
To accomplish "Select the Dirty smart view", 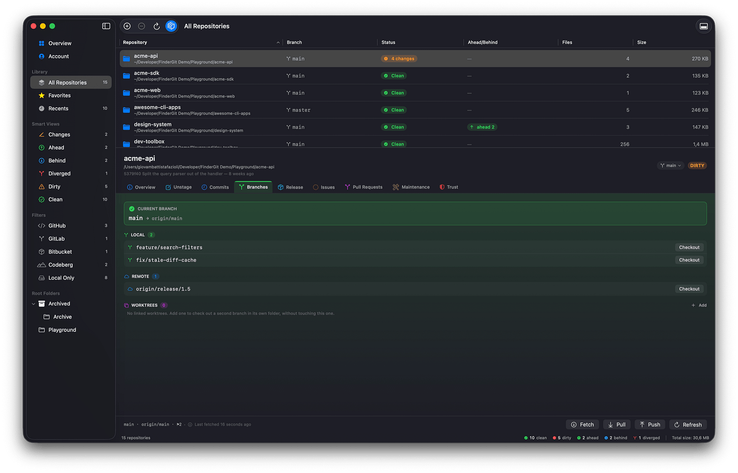I will 71,187.
